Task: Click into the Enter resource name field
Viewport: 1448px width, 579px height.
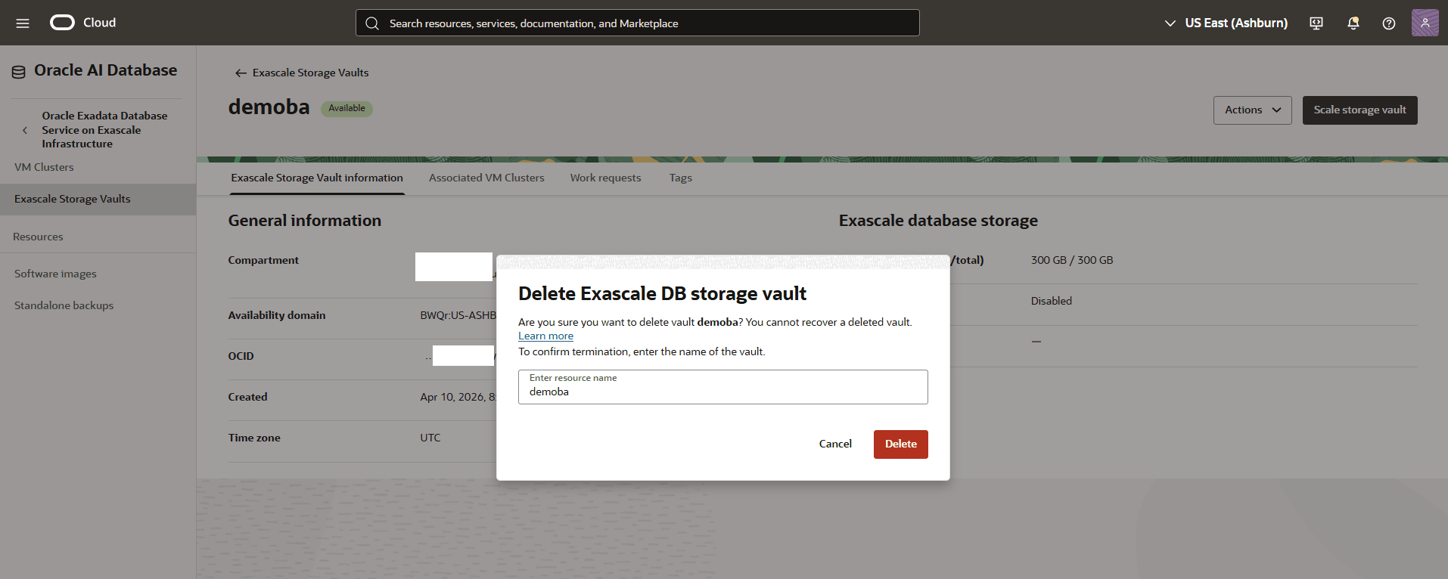Action: [722, 387]
